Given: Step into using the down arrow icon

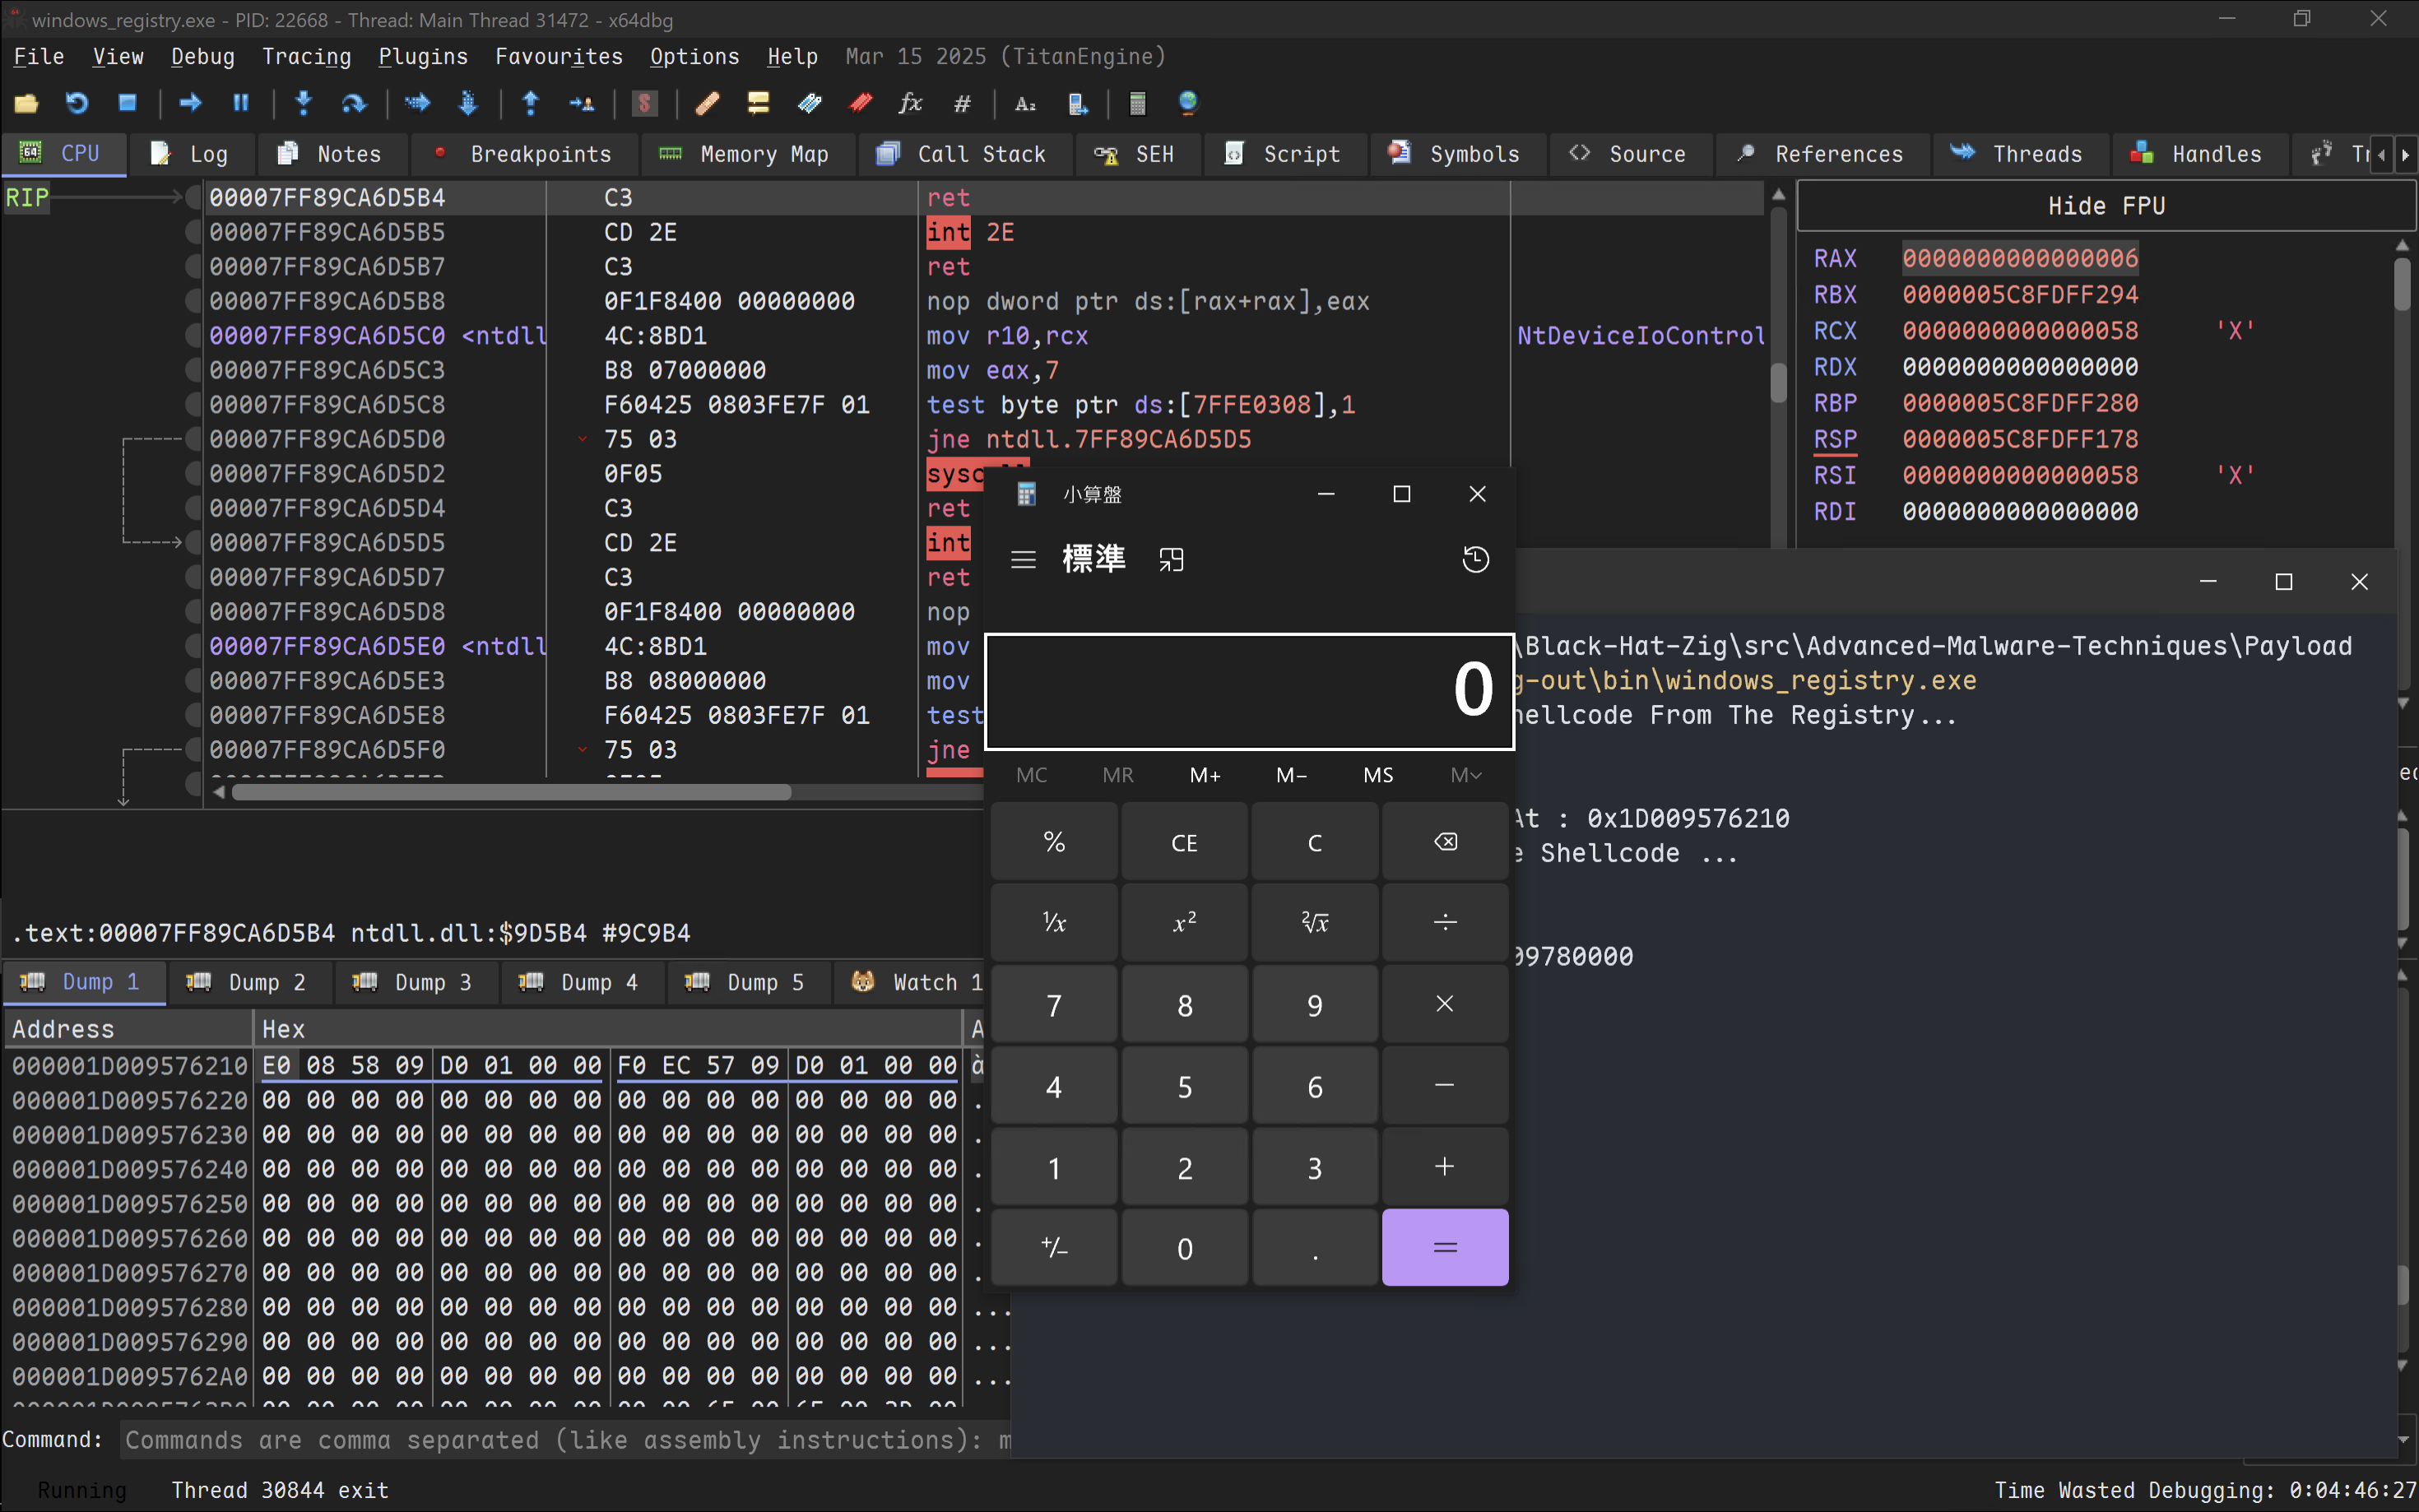Looking at the screenshot, I should 304,103.
